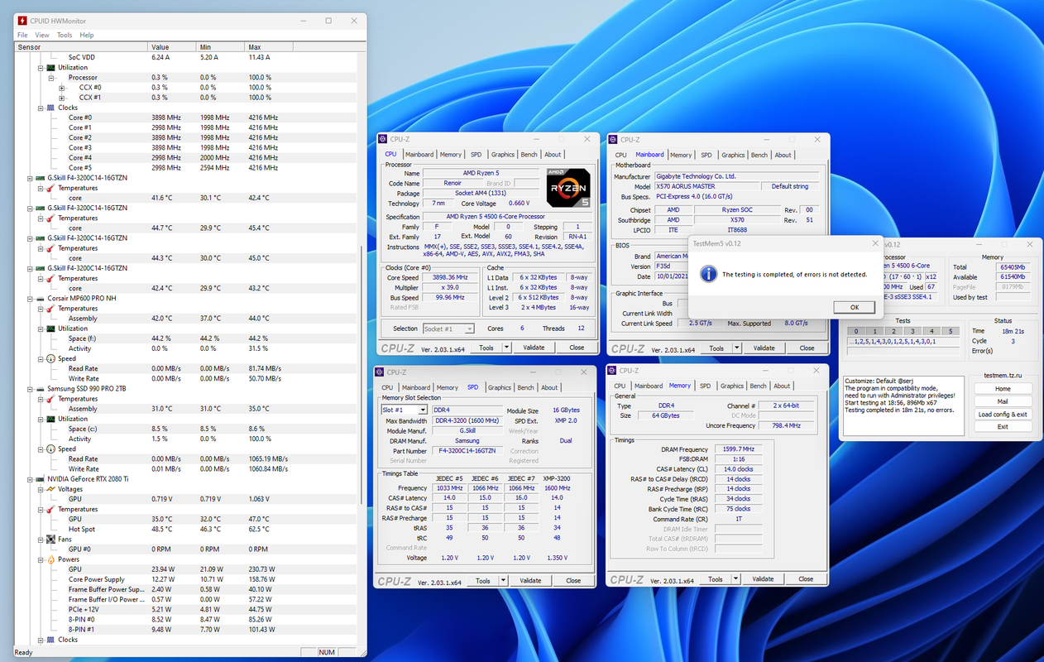
Task: Click the Mail button in TestMem5
Action: (x=1003, y=401)
